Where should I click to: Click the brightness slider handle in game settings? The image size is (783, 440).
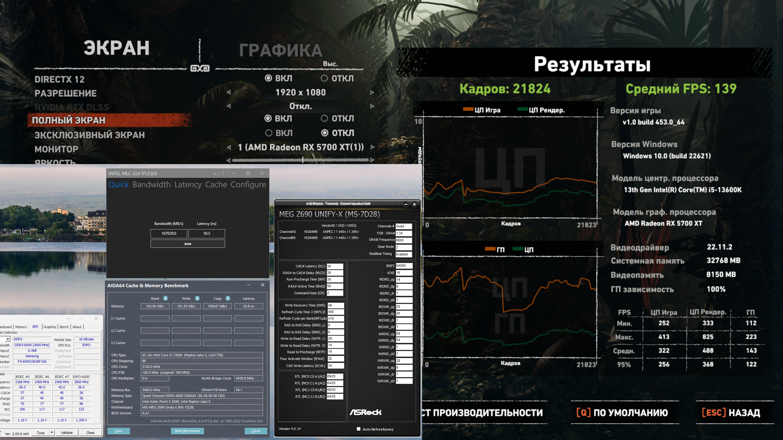tap(302, 160)
